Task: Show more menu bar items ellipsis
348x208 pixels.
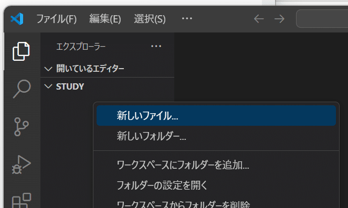Action: click(x=187, y=18)
